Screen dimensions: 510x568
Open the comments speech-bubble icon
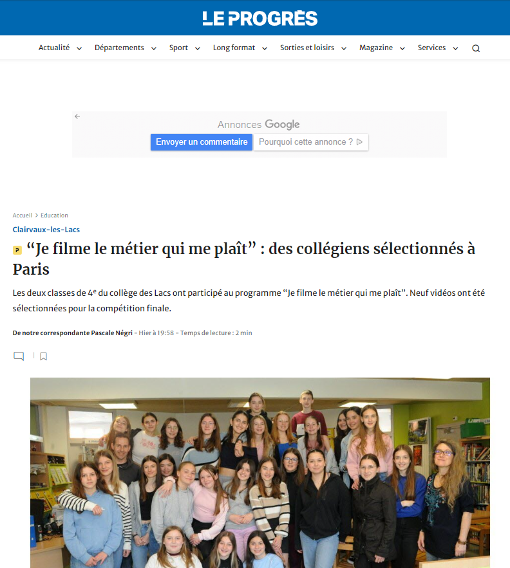[x=19, y=356]
